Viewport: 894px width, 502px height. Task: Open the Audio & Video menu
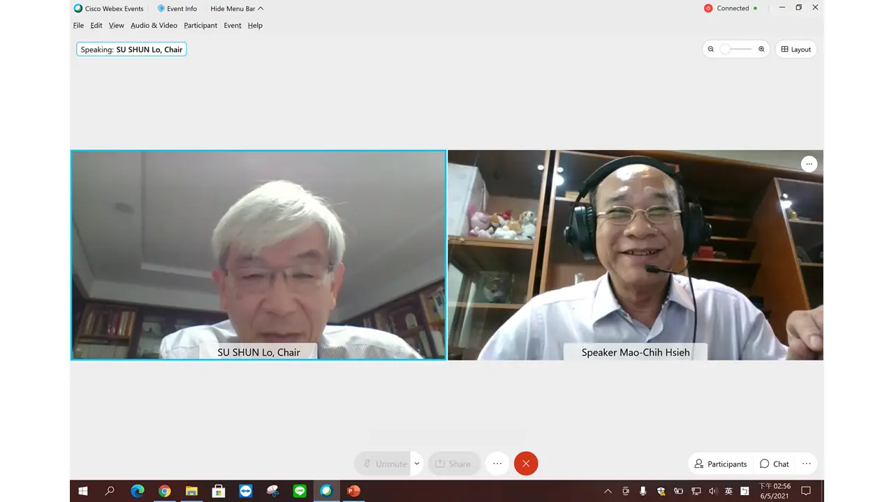pyautogui.click(x=154, y=25)
